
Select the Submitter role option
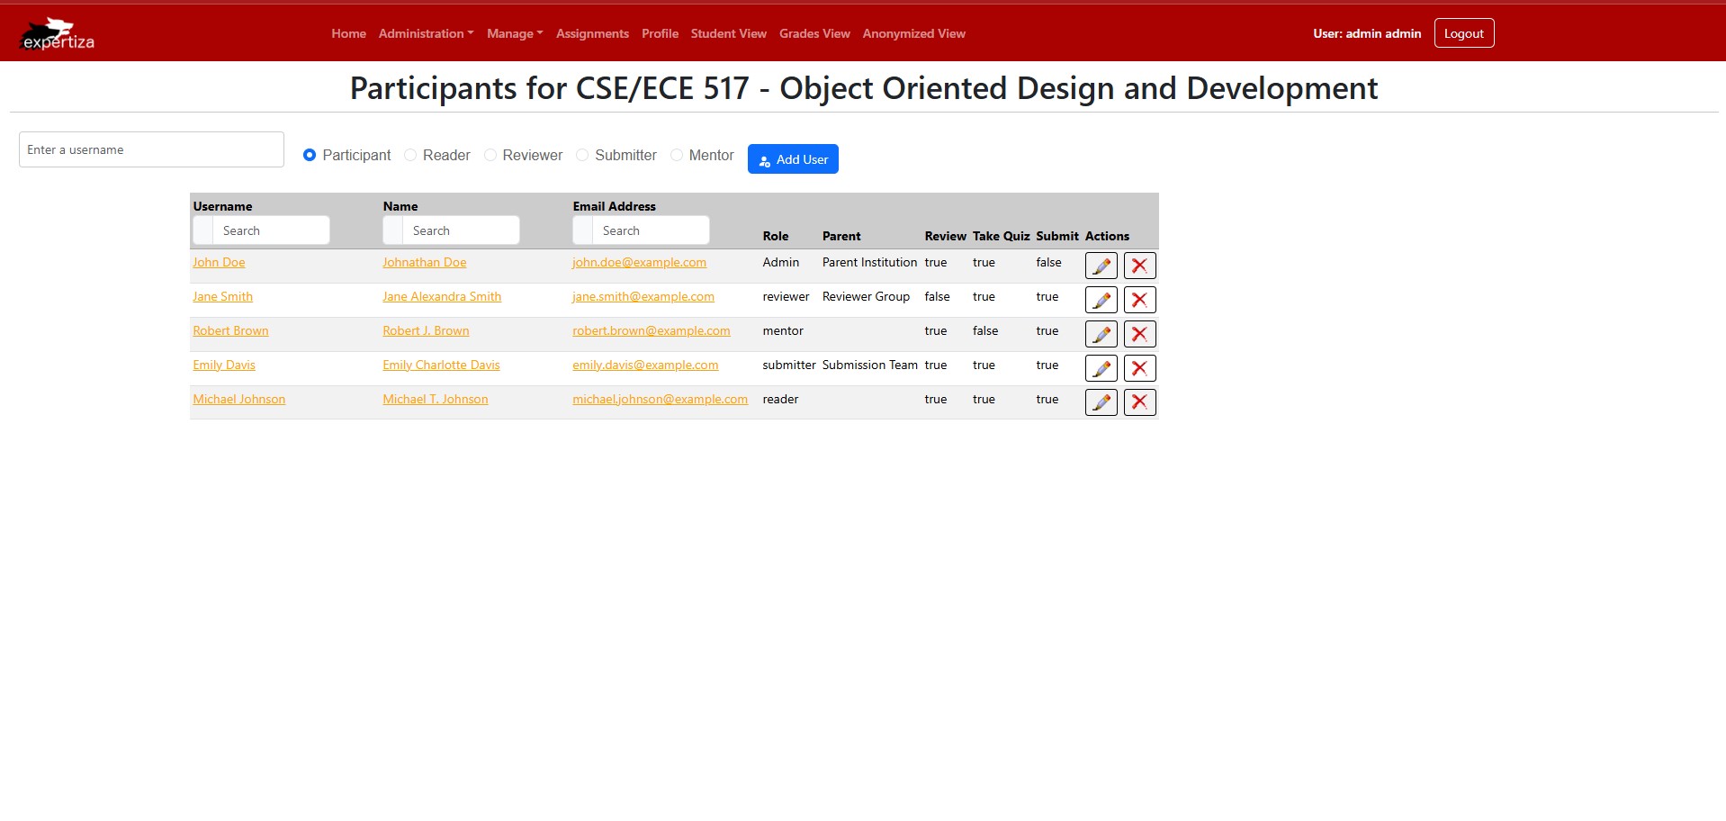[x=580, y=155]
